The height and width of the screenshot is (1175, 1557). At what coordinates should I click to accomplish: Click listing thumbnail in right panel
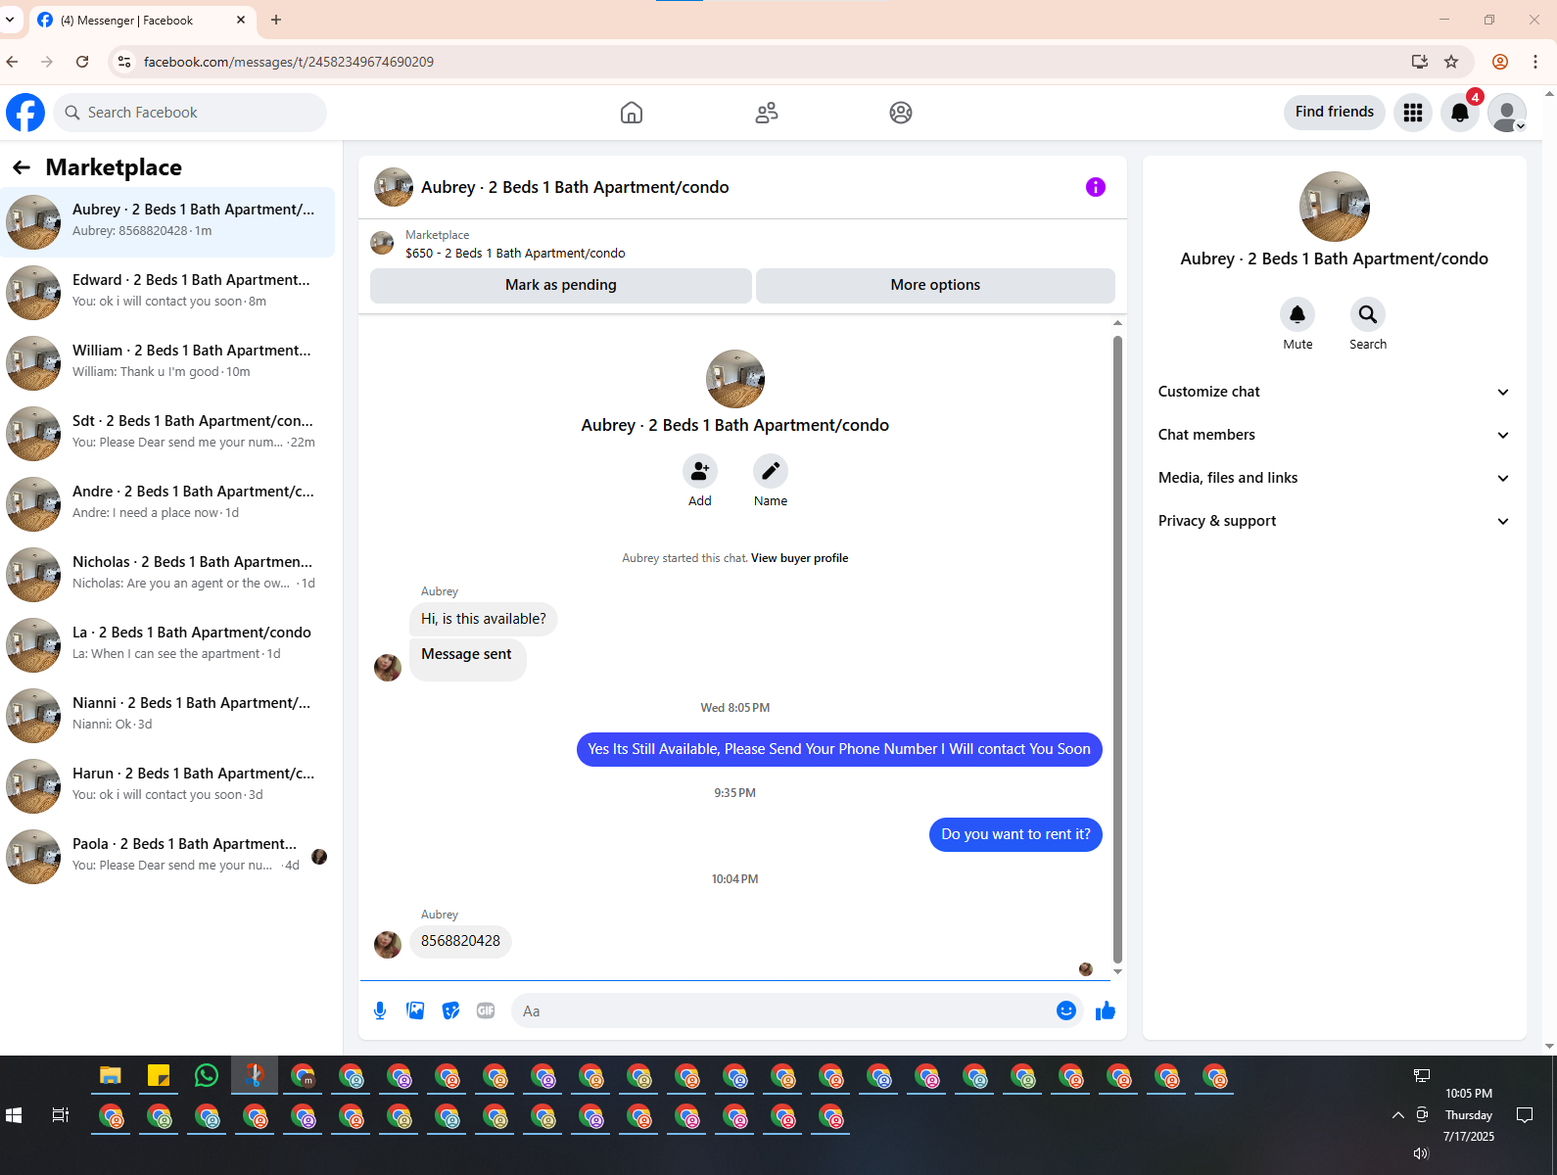(x=1335, y=207)
